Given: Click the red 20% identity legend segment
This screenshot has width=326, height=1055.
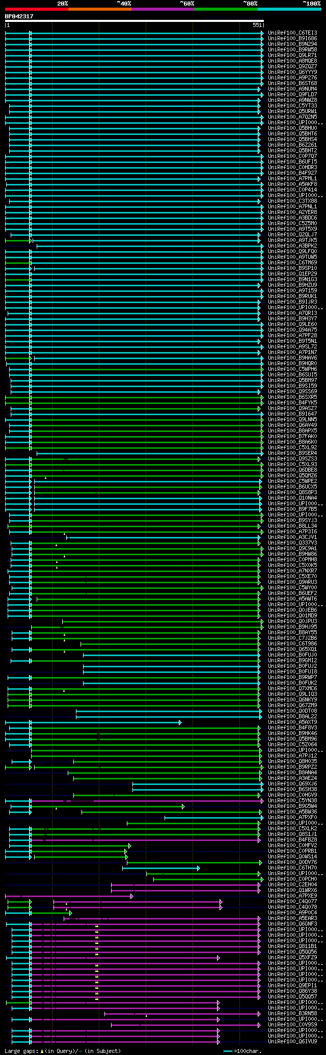Looking at the screenshot, I should tap(36, 9).
